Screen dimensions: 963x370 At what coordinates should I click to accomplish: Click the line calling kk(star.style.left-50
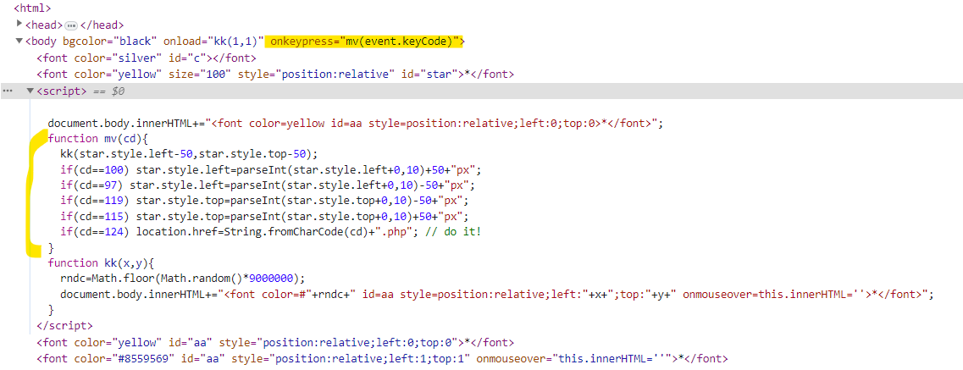coord(189,153)
